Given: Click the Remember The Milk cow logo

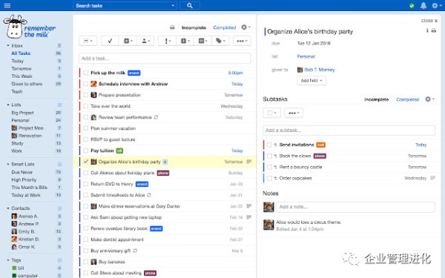Looking at the screenshot, I should [15, 27].
